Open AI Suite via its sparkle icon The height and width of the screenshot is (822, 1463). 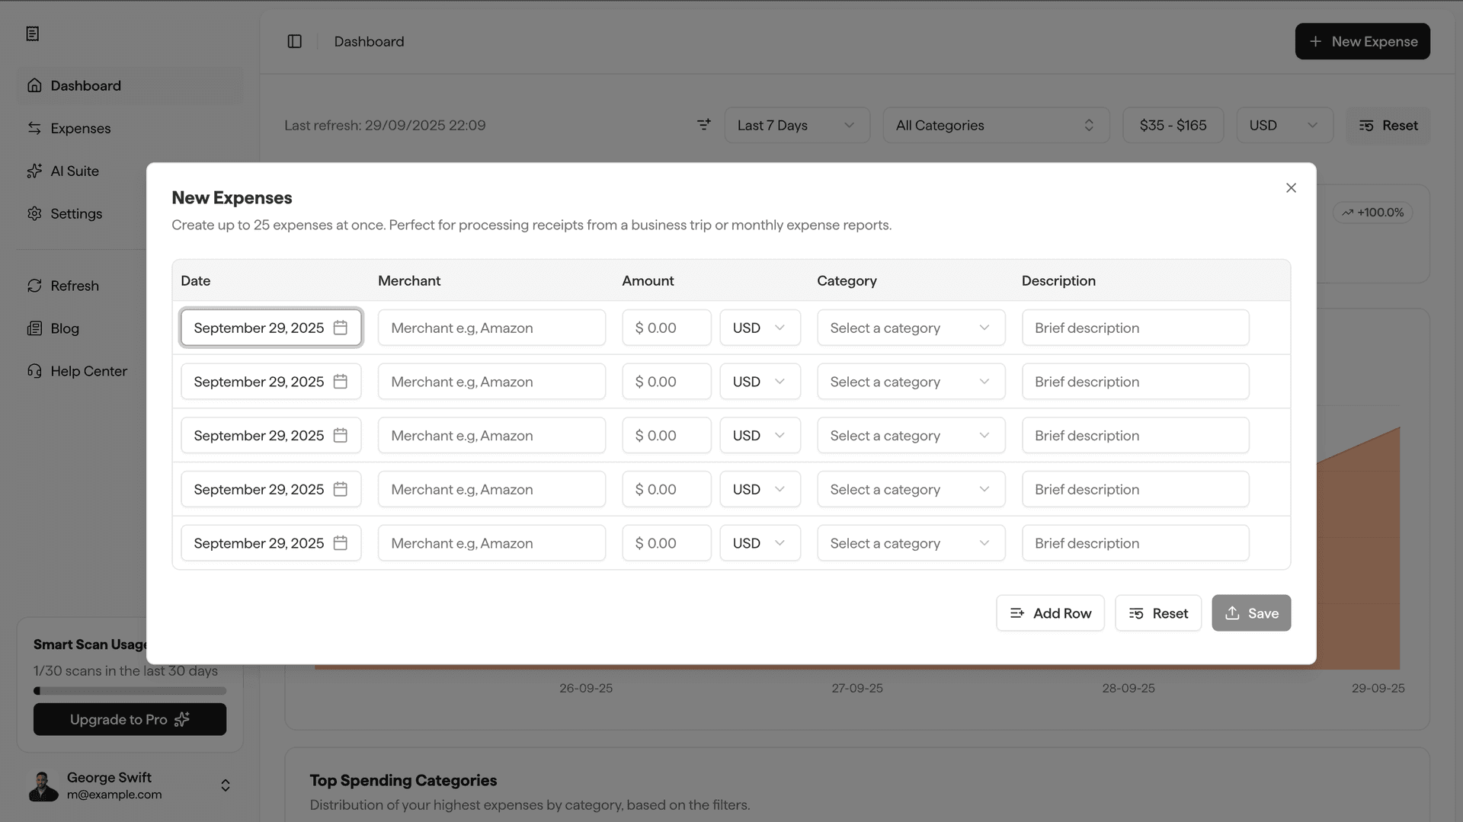[34, 171]
